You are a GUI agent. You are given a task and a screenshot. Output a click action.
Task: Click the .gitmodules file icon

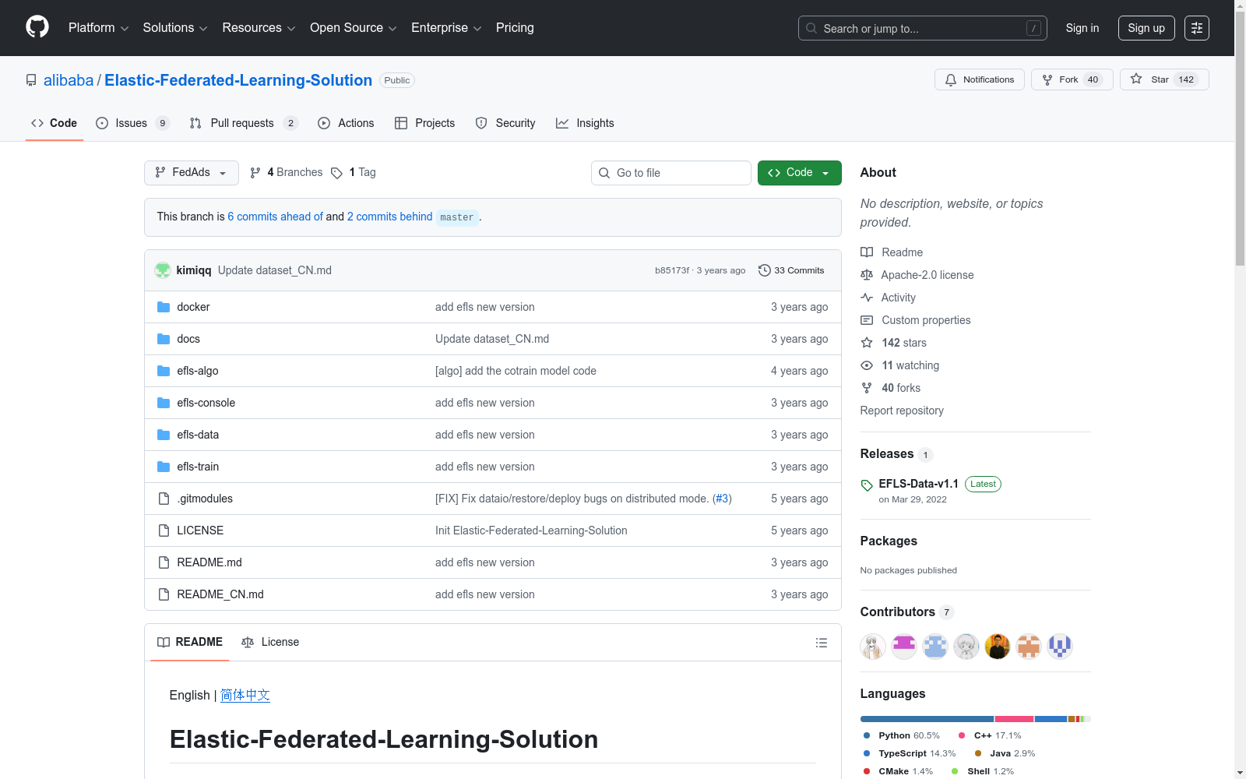pyautogui.click(x=164, y=499)
